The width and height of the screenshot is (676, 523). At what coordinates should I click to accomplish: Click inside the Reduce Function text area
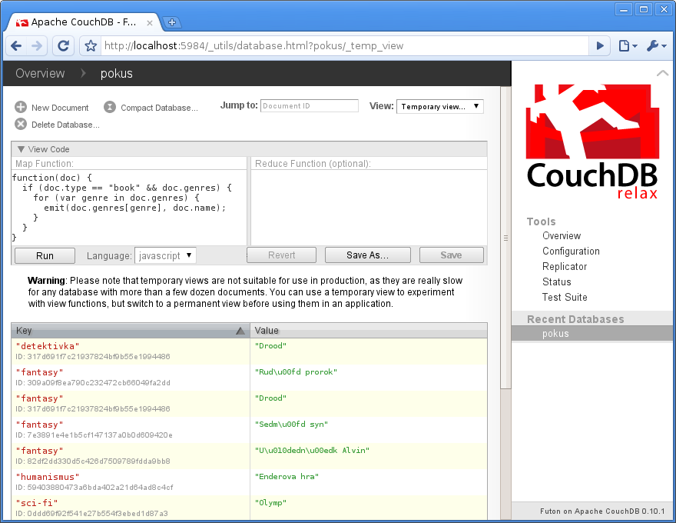[x=369, y=208]
